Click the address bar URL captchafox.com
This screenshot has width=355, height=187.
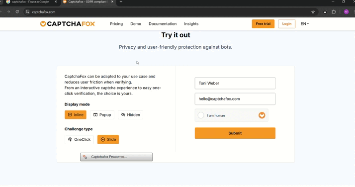(x=44, y=12)
